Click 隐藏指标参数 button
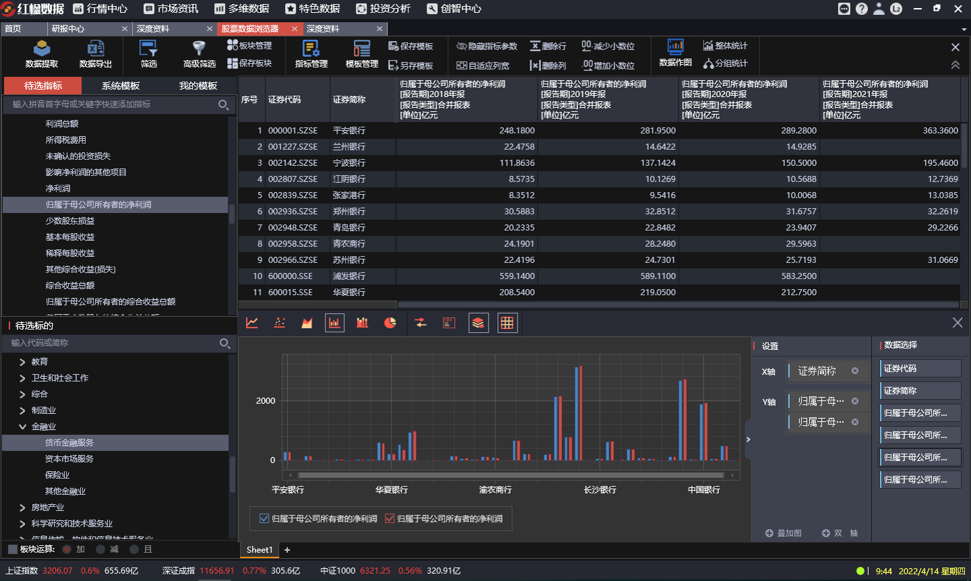The width and height of the screenshot is (971, 581). [x=487, y=47]
